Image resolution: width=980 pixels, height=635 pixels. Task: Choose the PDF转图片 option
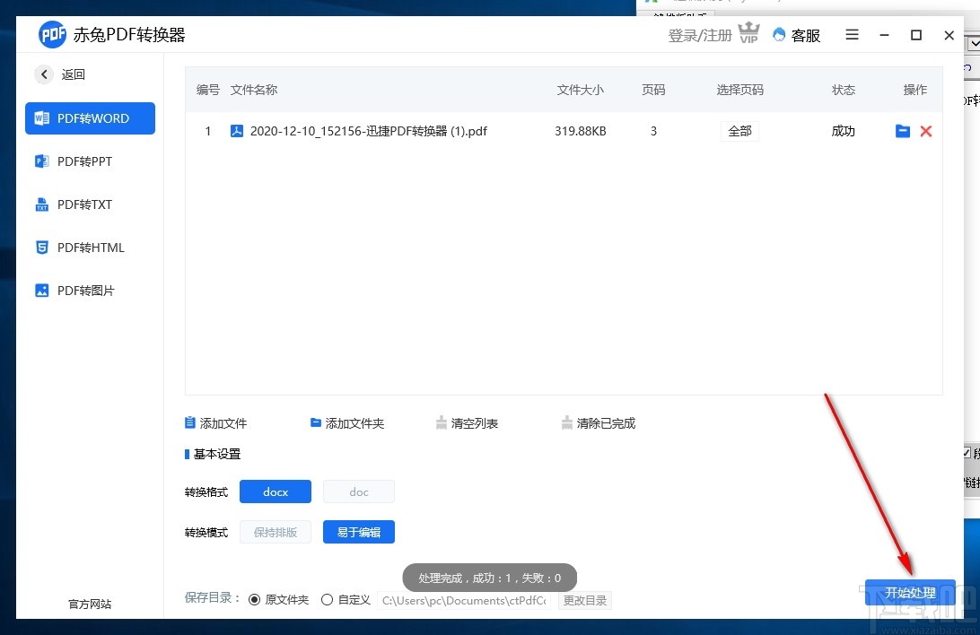pos(42,291)
